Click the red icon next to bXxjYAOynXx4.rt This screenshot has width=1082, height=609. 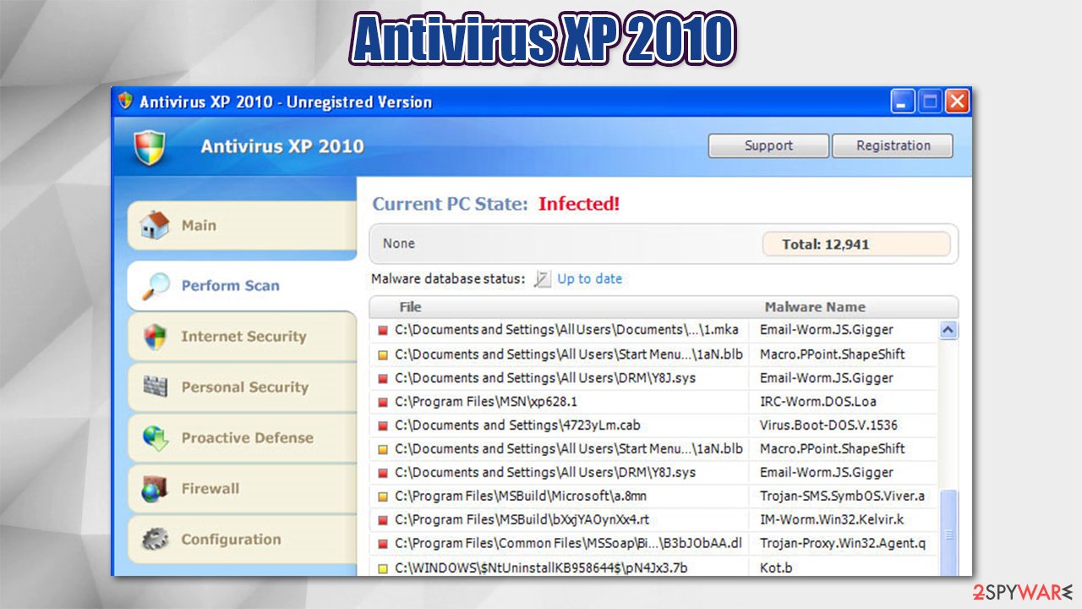pos(383,520)
